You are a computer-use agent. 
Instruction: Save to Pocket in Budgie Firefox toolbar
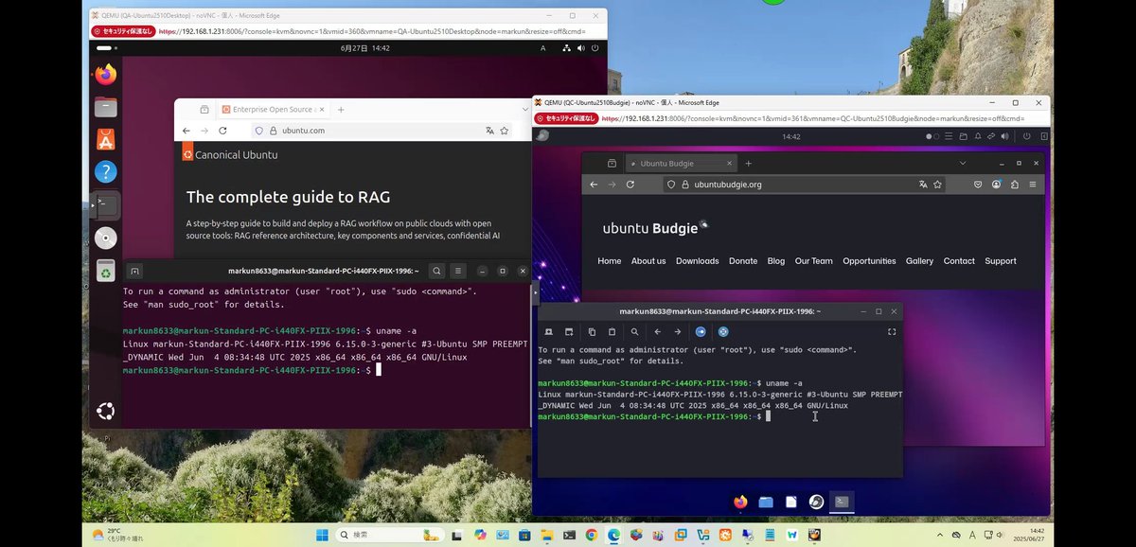coord(978,185)
